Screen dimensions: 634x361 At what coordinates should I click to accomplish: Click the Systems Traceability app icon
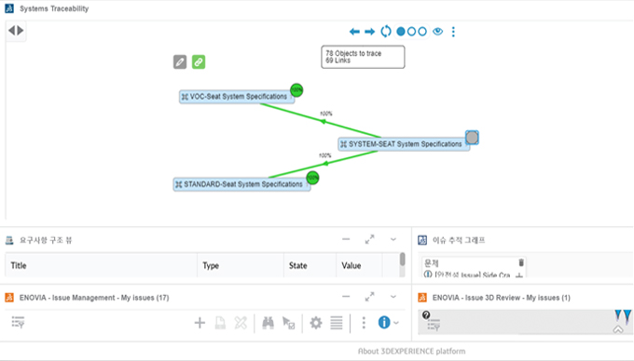(9, 8)
